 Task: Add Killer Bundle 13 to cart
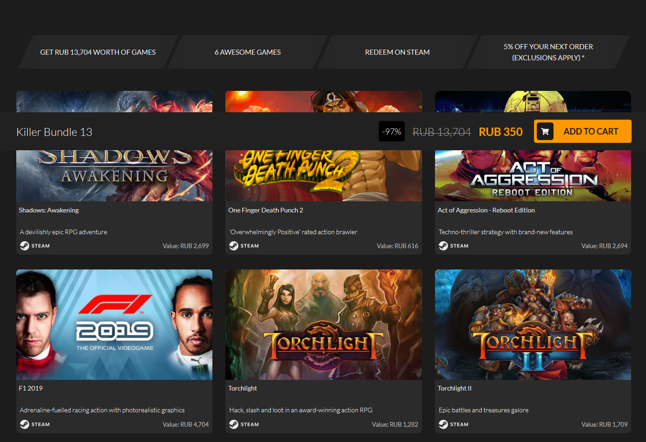coord(583,131)
